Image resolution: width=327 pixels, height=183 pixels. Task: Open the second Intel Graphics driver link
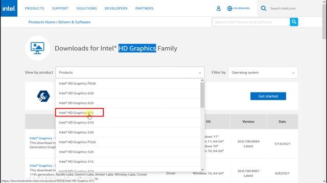pos(42,166)
